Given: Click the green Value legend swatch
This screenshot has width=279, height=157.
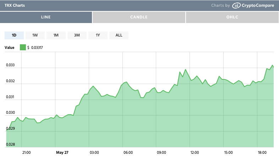Looking at the screenshot, I should [23, 47].
